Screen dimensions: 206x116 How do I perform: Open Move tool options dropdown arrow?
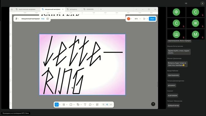60,105
